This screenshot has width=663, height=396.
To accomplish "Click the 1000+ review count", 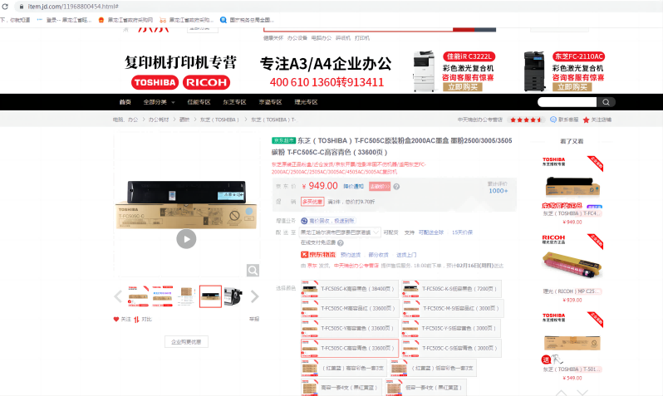I will (498, 191).
